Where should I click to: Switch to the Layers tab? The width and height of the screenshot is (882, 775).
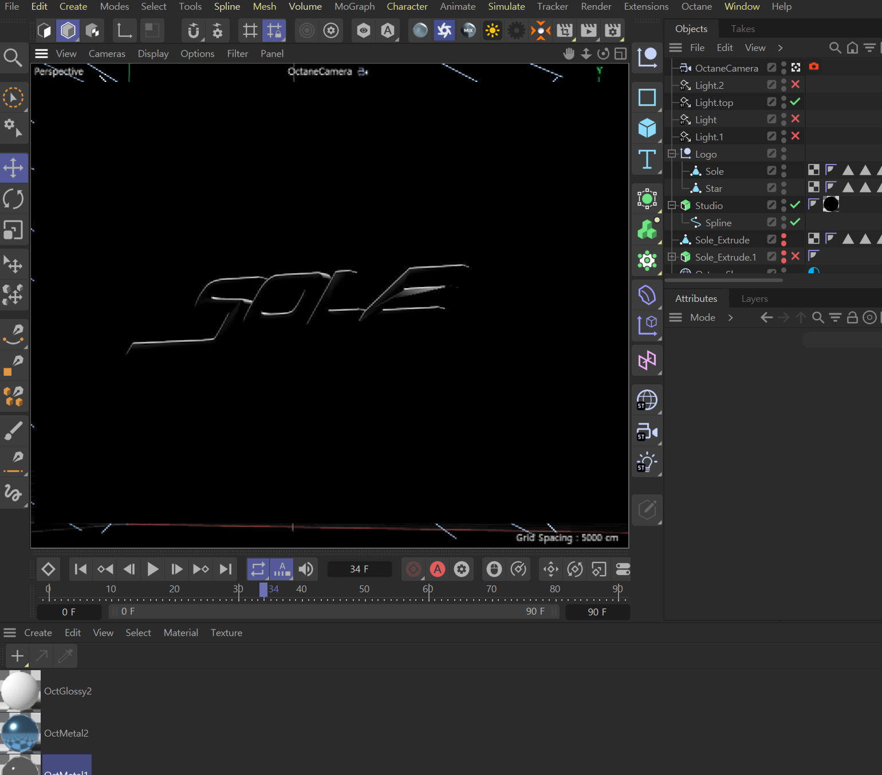pyautogui.click(x=754, y=298)
